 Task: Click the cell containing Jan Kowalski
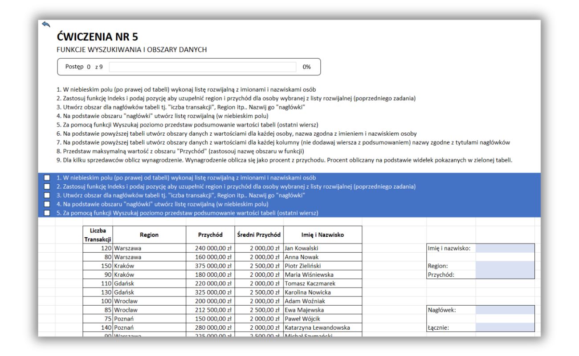tap(322, 248)
